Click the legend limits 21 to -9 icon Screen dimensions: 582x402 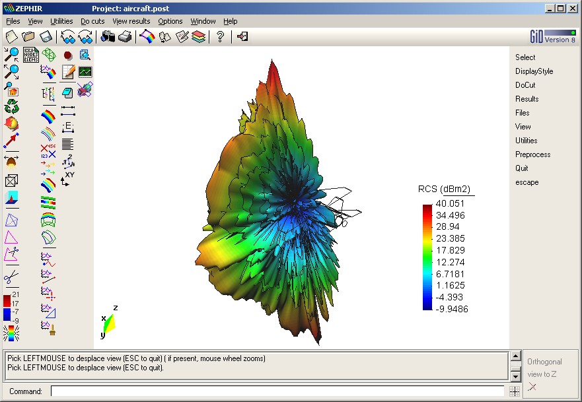tap(11, 307)
